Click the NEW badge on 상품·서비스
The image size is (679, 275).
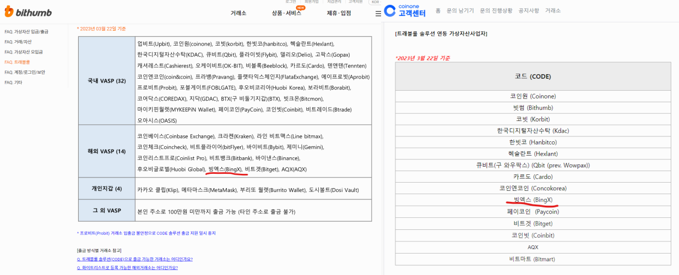(x=301, y=8)
